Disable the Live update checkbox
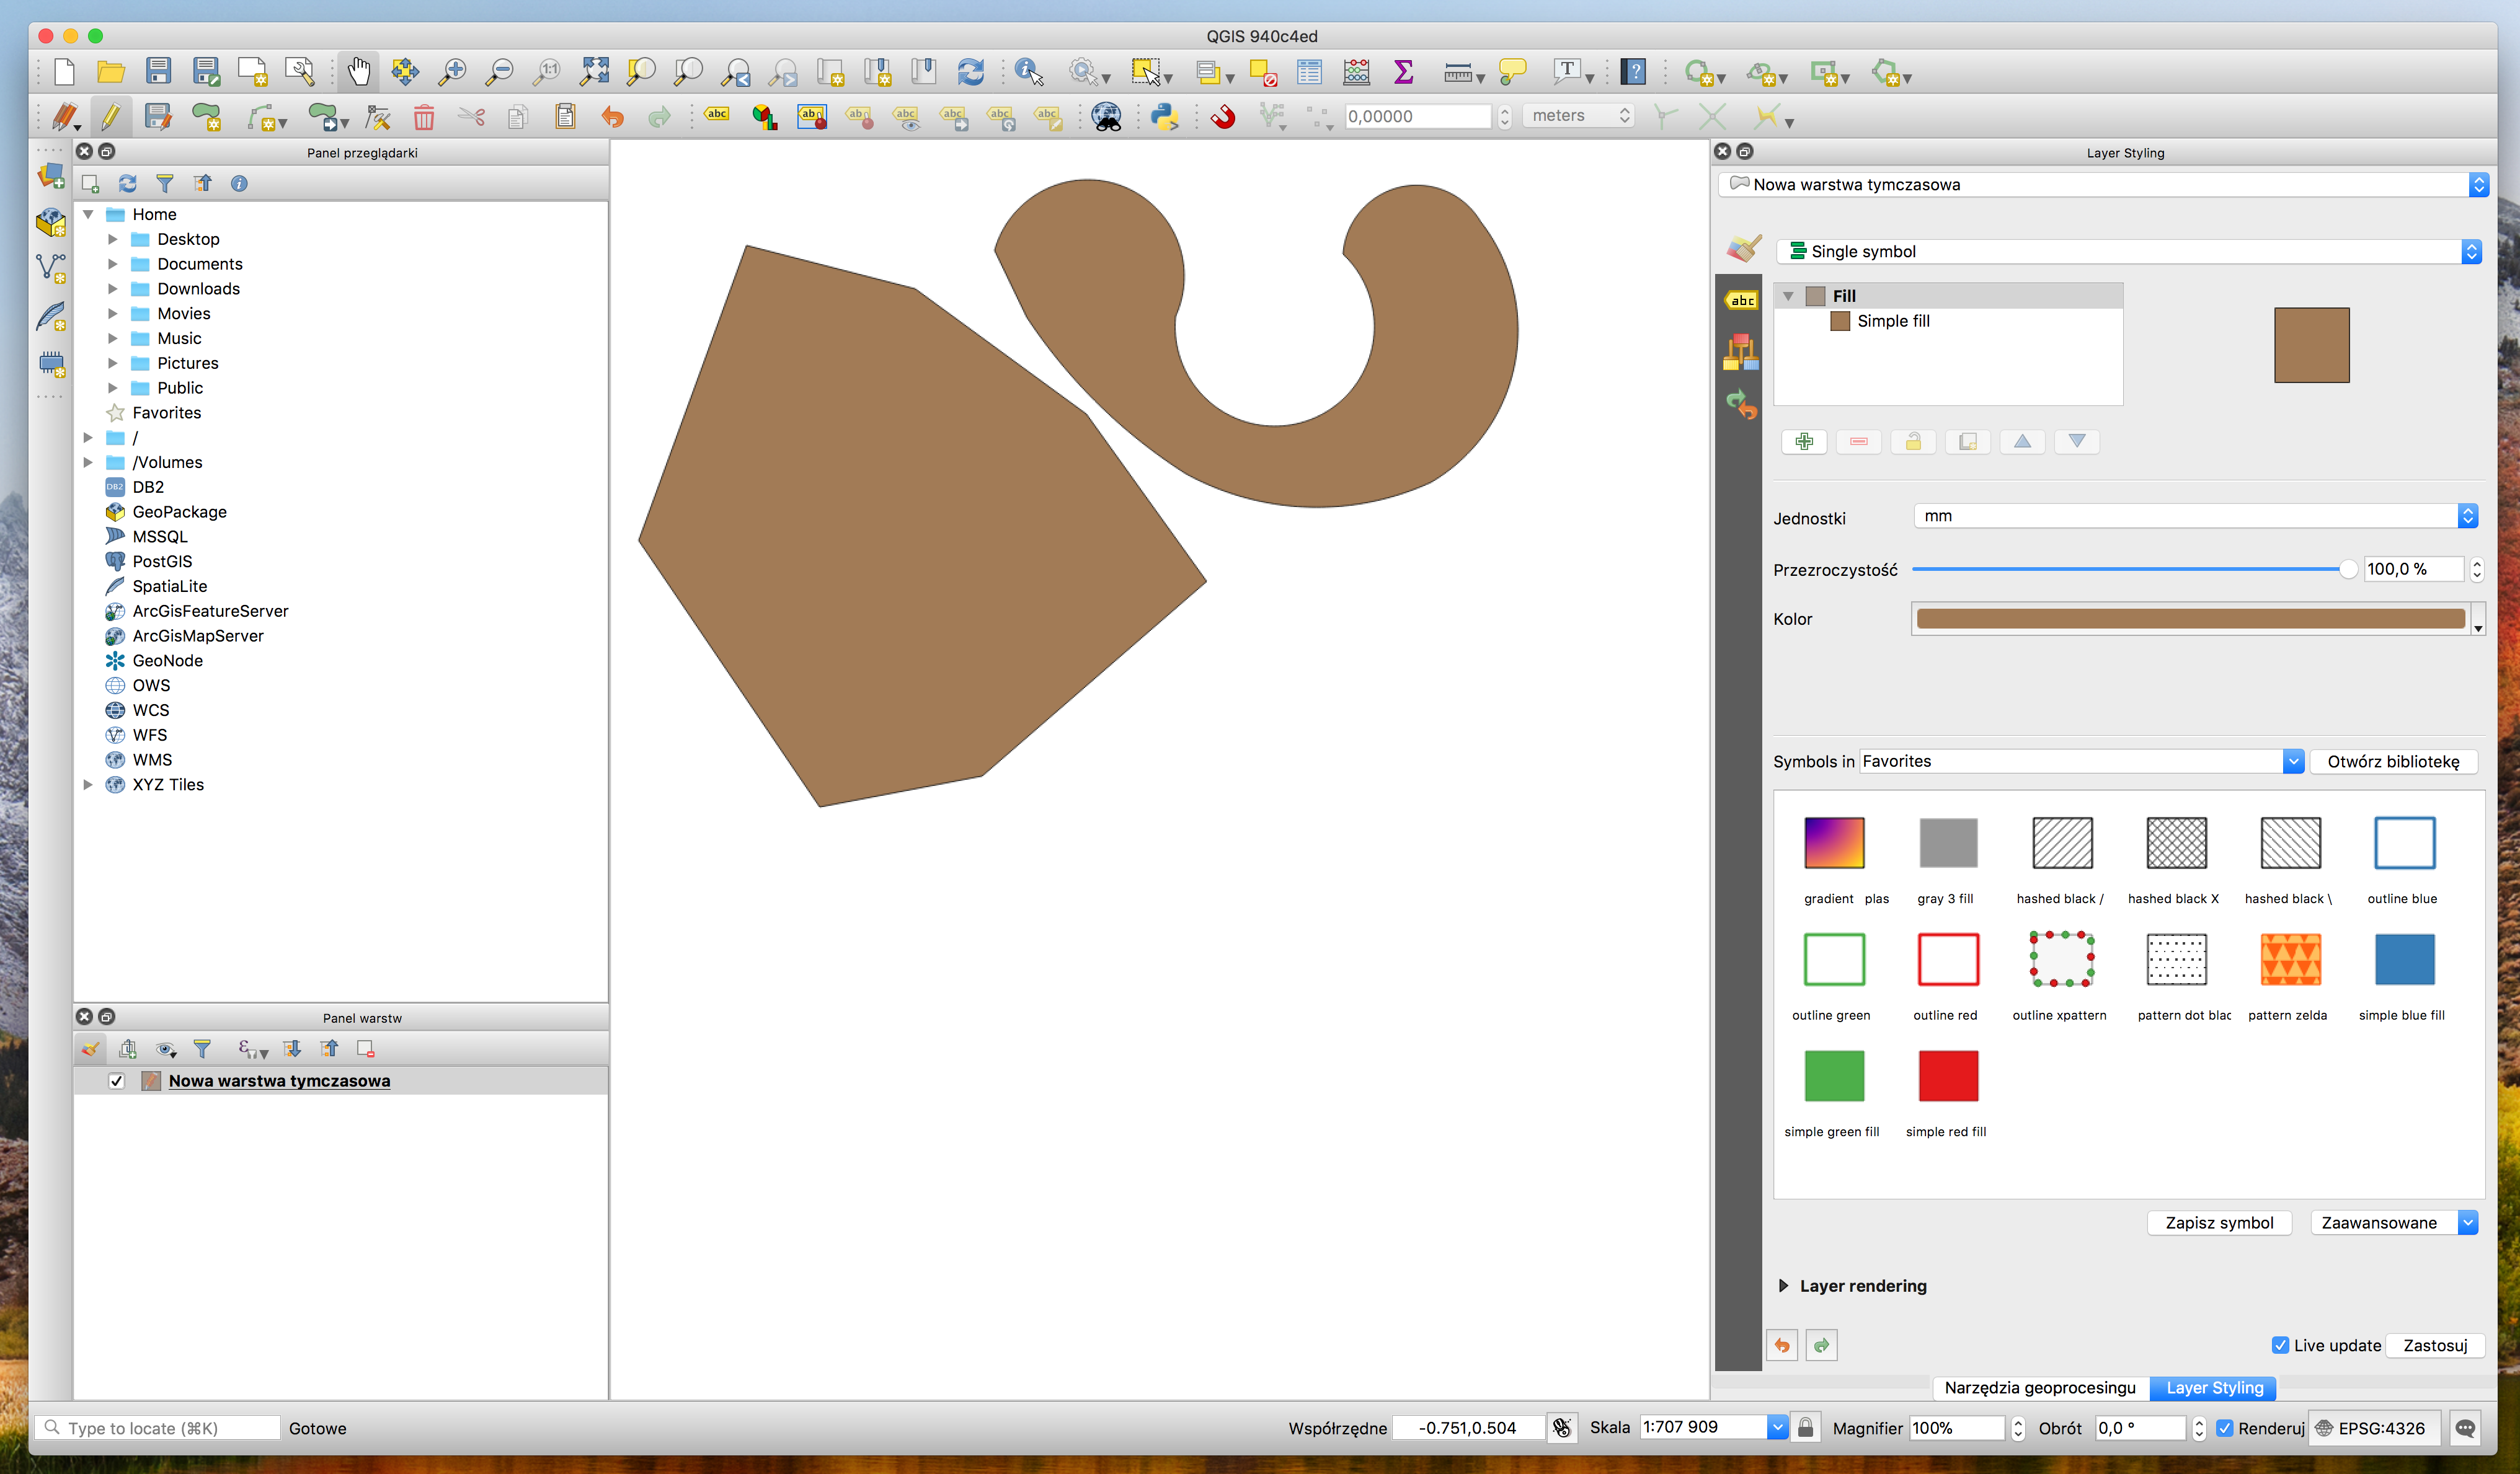Viewport: 2520px width, 1474px height. [x=2281, y=1345]
